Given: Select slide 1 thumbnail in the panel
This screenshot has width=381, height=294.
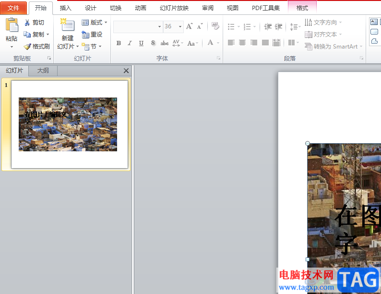Looking at the screenshot, I should [69, 124].
